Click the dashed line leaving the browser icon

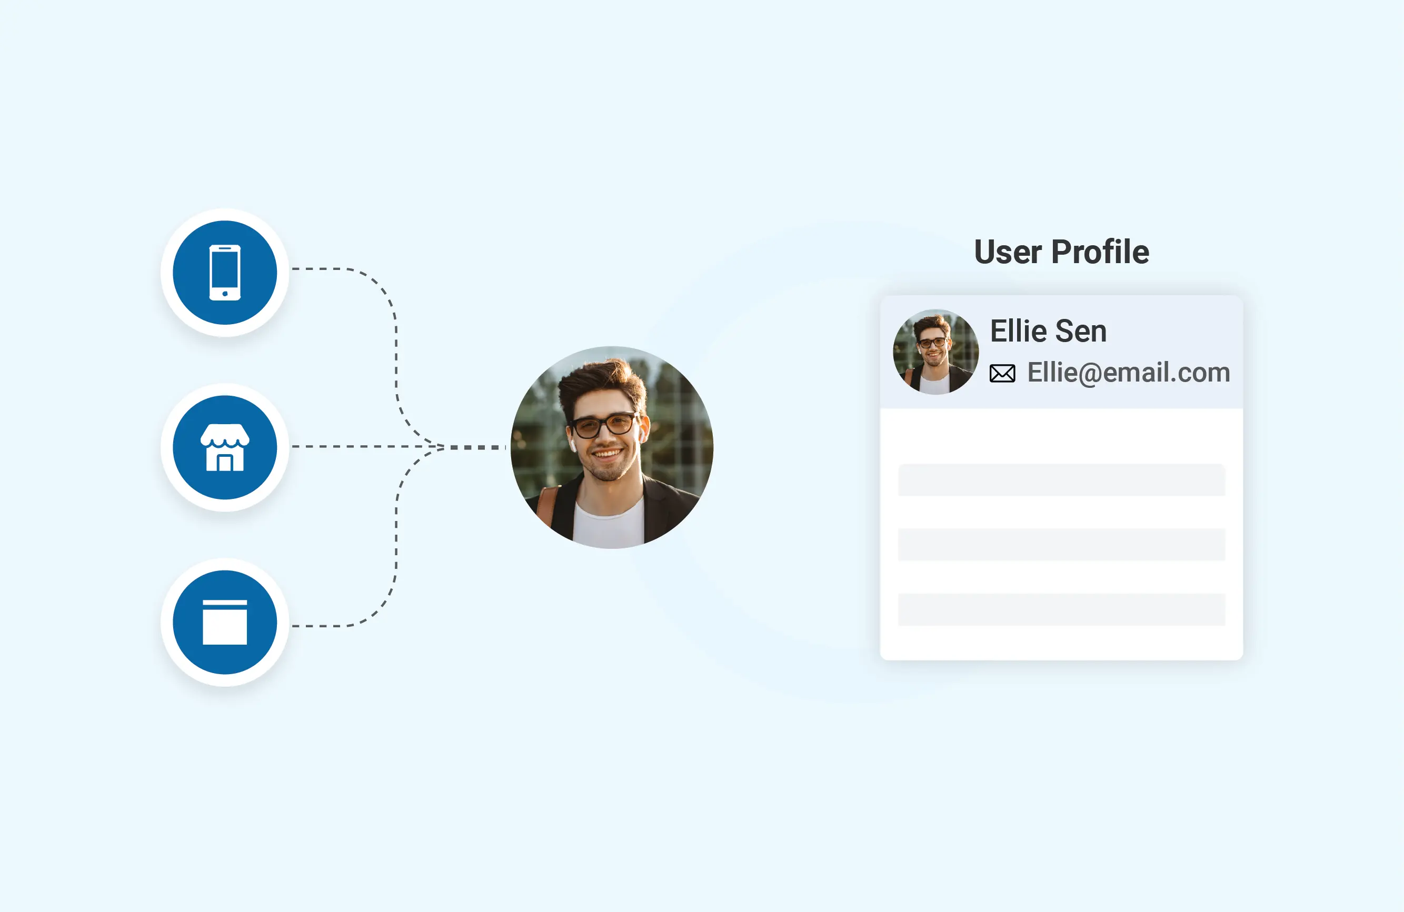click(x=331, y=626)
